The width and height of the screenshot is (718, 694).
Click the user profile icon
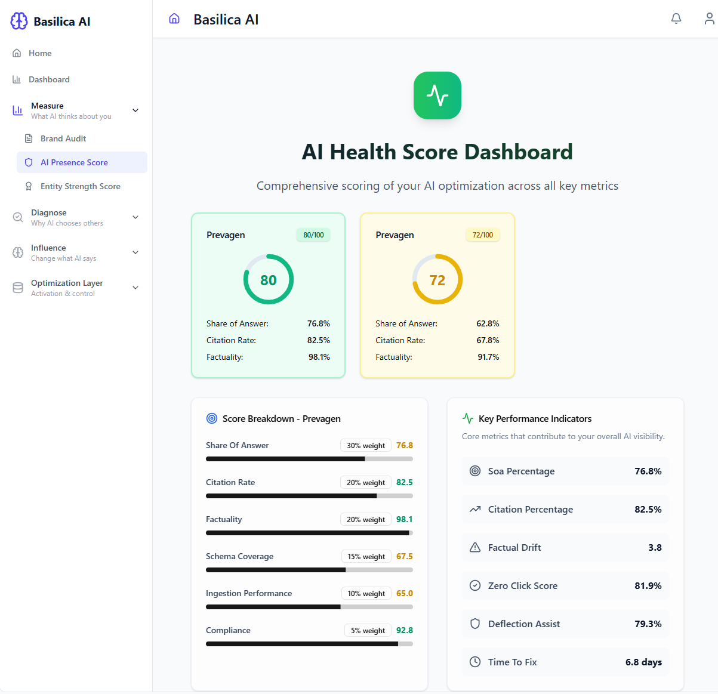(x=709, y=18)
